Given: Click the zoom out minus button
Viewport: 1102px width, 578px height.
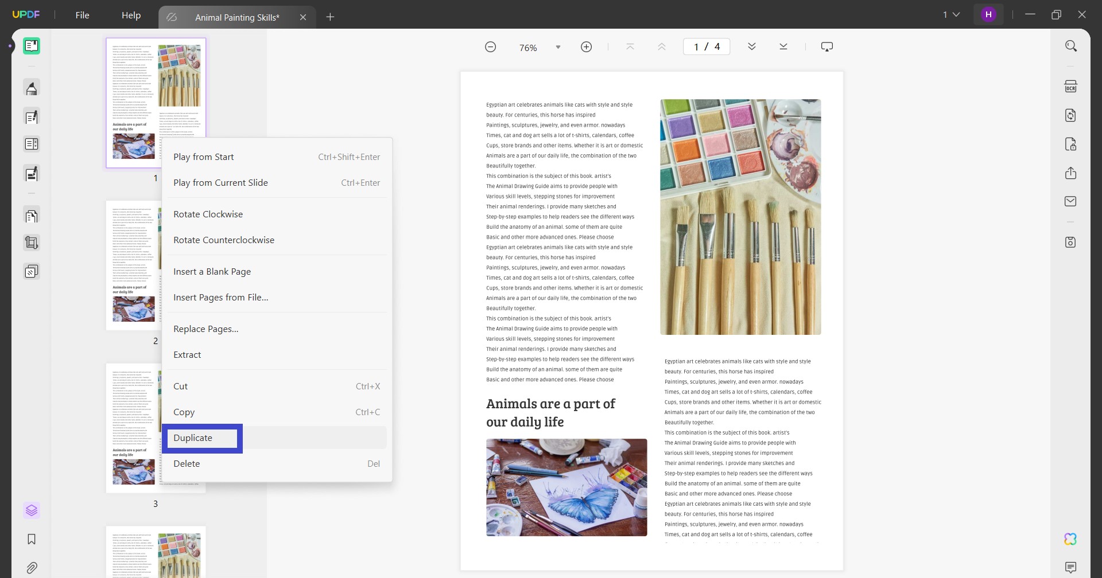Looking at the screenshot, I should coord(490,47).
